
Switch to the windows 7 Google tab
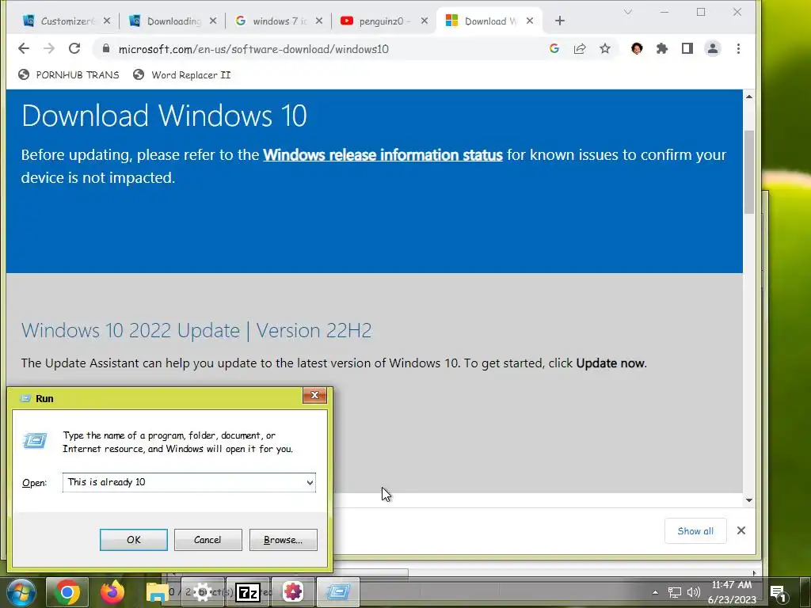click(x=274, y=21)
